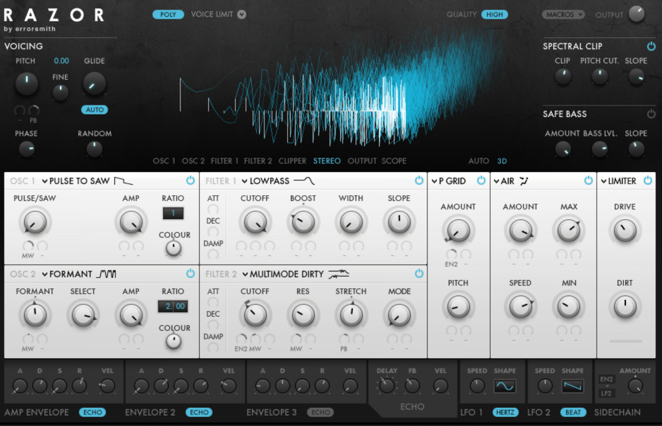Select the CLIPPER display tab
The image size is (662, 426).
292,160
